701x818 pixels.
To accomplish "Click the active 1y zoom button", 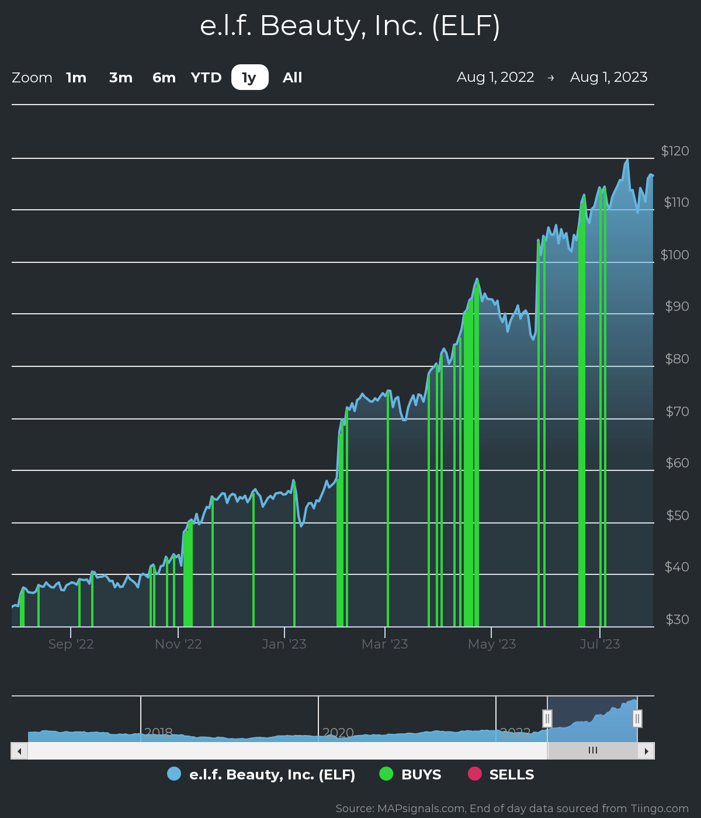I will tap(250, 78).
